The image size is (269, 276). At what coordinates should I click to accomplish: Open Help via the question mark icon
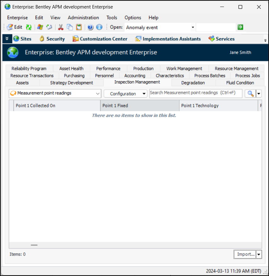point(90,27)
